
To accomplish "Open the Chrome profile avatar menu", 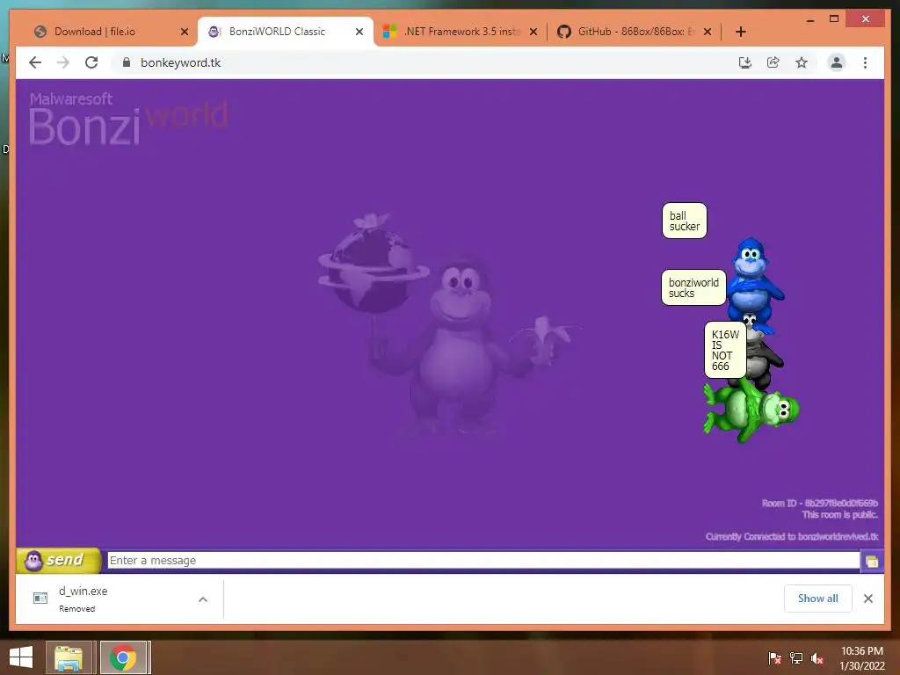I will point(837,62).
